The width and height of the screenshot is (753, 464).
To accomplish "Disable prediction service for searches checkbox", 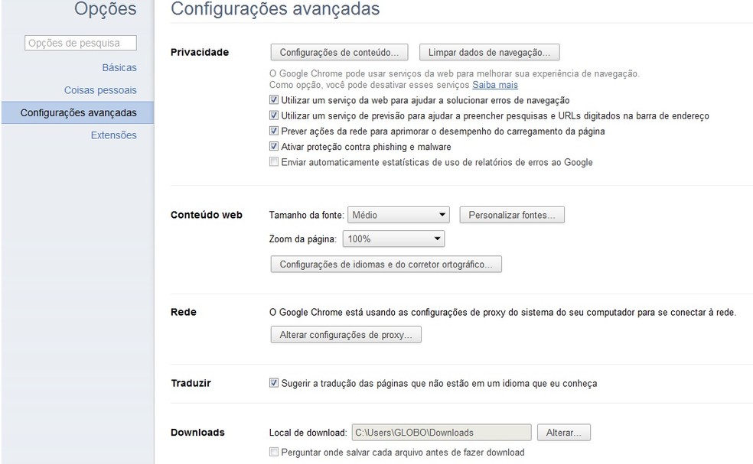I will (x=273, y=115).
